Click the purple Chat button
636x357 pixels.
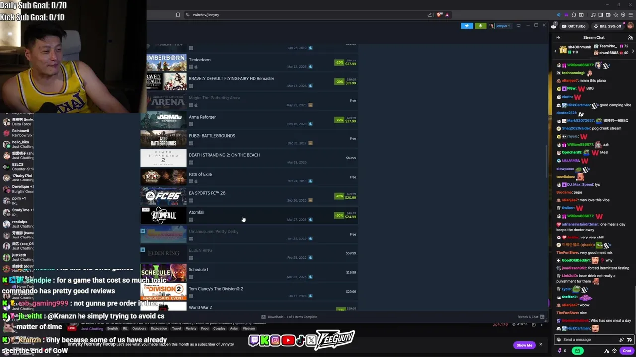(627, 351)
